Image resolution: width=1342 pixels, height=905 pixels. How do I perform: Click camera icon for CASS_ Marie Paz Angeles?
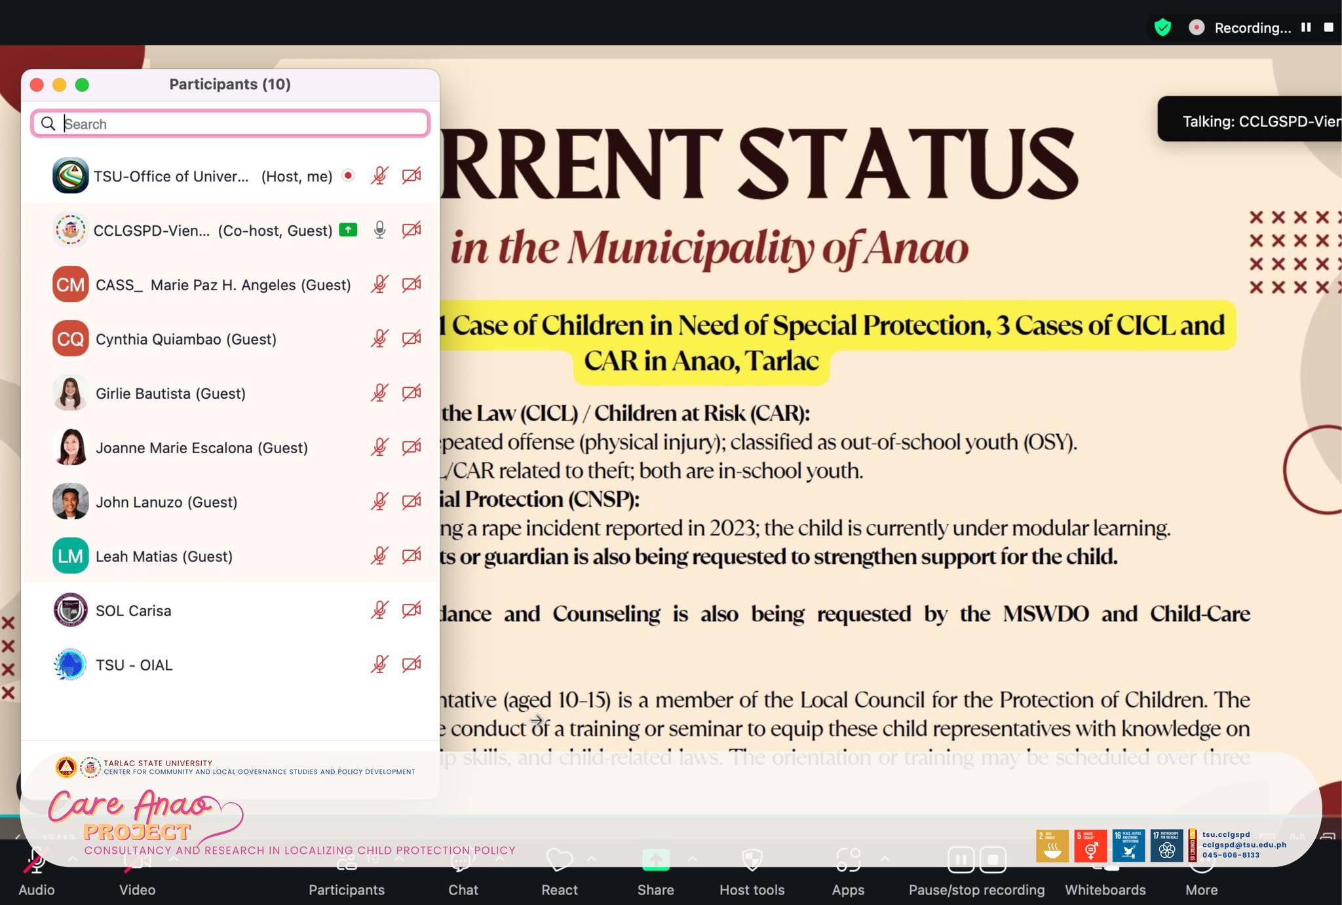pyautogui.click(x=412, y=284)
